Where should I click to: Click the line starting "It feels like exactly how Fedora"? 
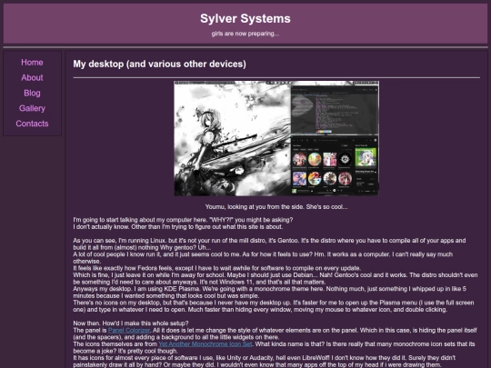coord(216,268)
